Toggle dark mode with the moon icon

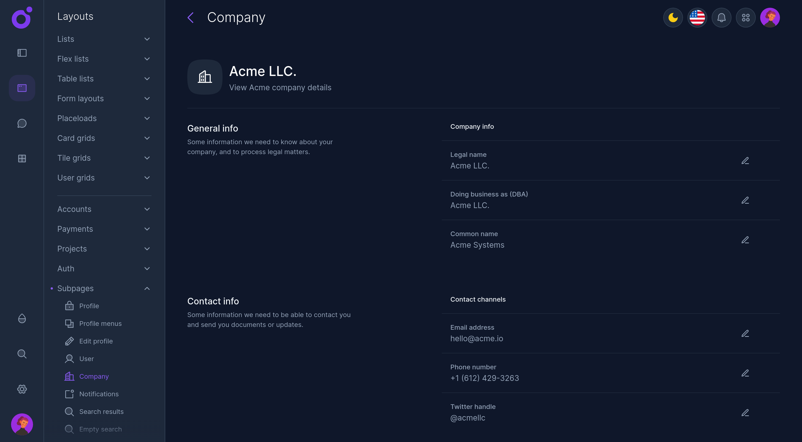(x=673, y=18)
